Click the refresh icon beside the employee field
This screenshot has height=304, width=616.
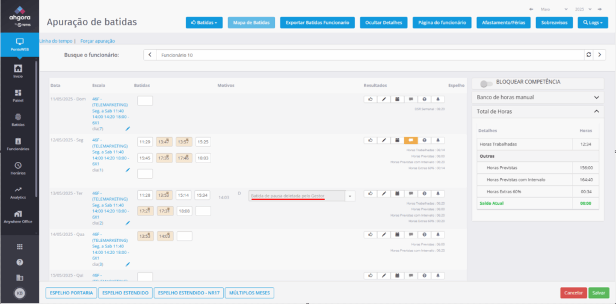(588, 55)
